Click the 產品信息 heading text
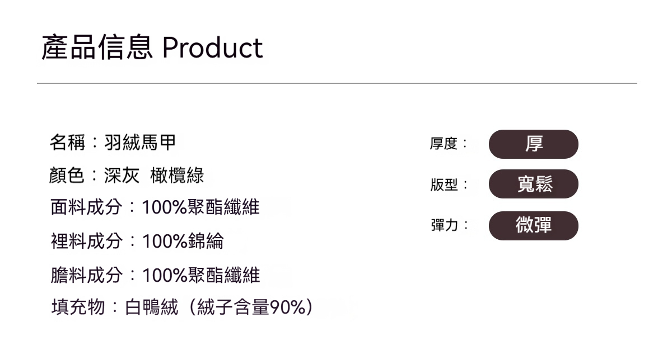The image size is (672, 341). 96,48
